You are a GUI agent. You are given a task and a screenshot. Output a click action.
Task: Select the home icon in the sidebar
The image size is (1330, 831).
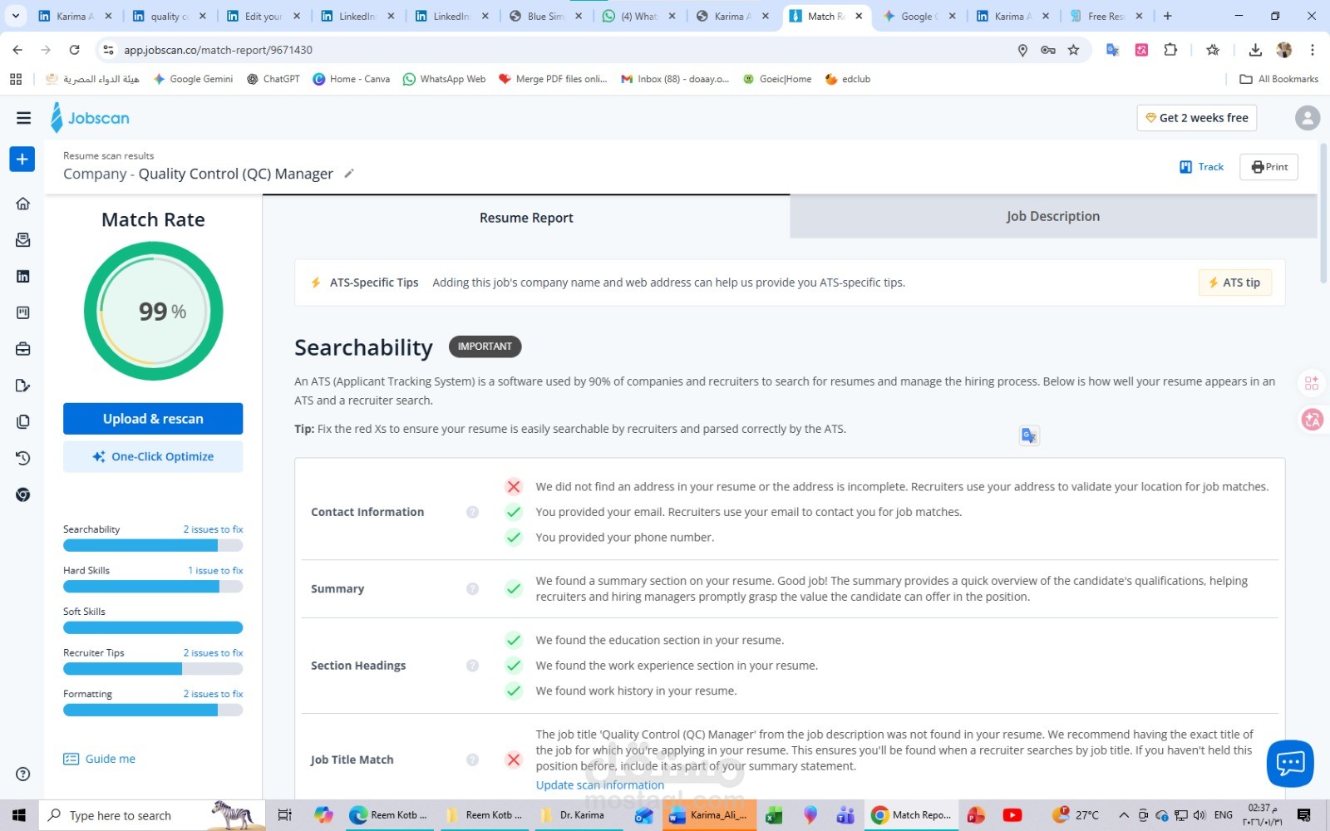22,203
